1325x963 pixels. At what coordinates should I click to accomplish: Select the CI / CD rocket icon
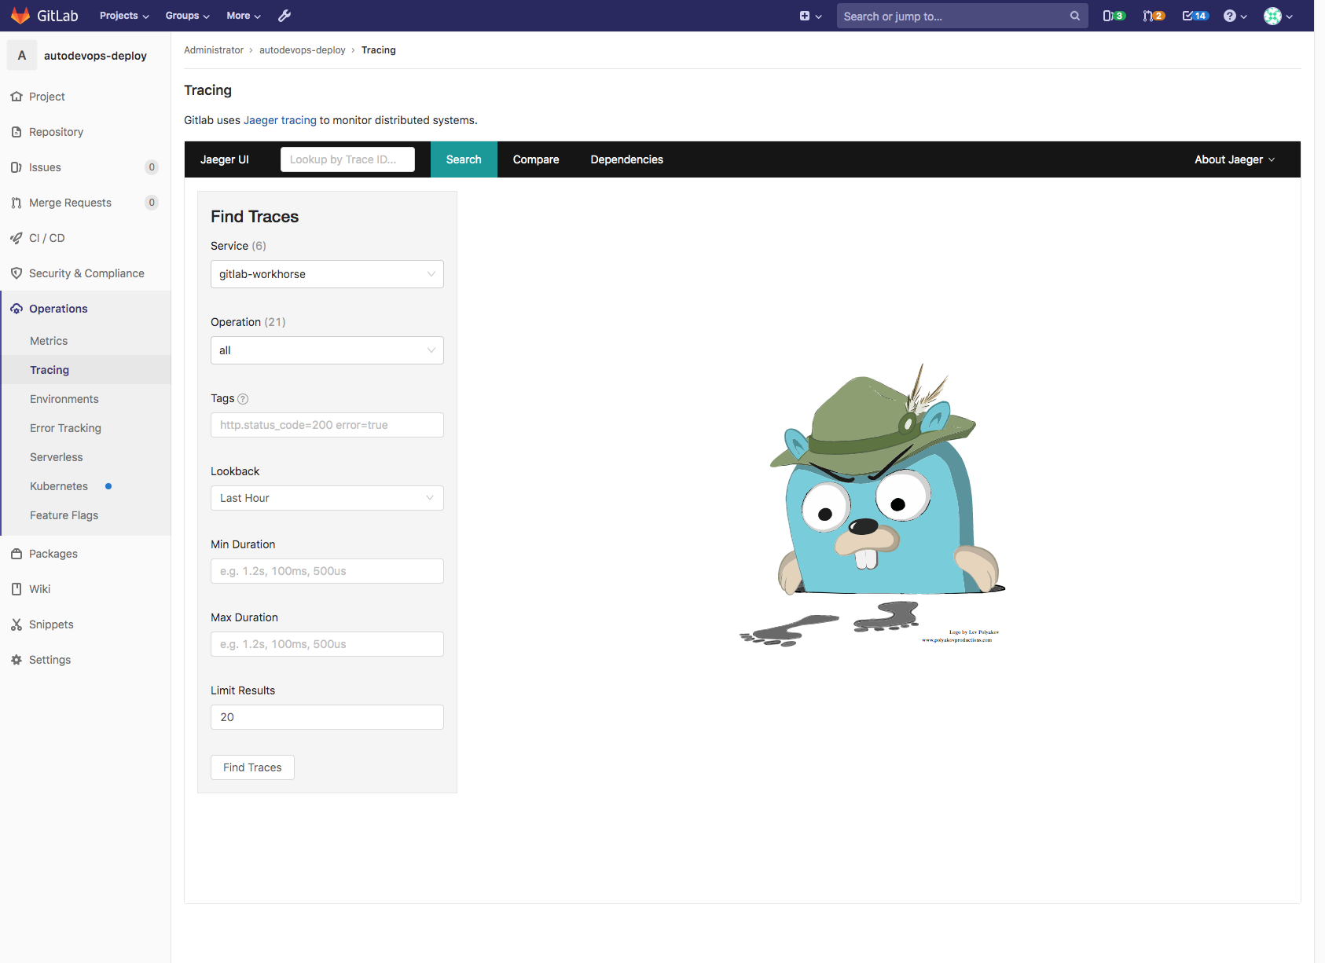coord(17,237)
